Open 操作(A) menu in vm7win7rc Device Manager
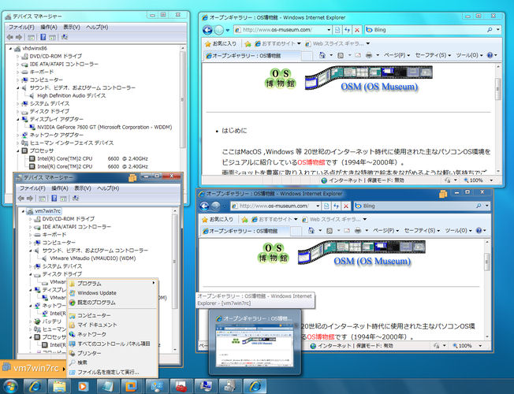The image size is (514, 394). (59, 188)
